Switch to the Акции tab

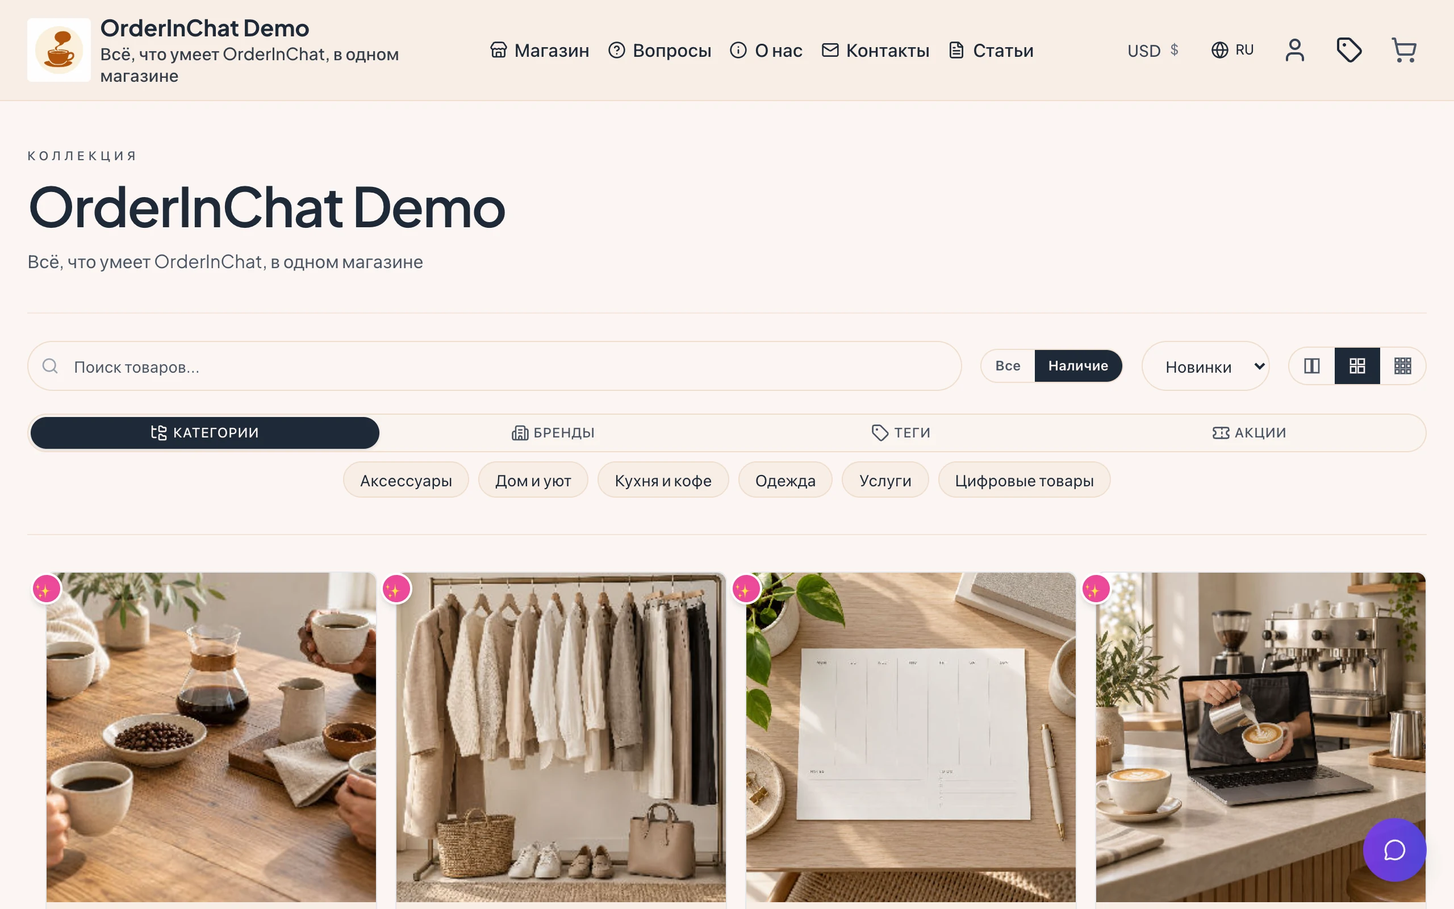coord(1249,433)
